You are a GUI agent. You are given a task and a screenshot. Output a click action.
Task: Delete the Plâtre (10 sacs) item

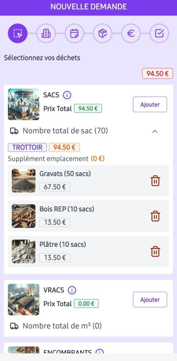coord(155,251)
